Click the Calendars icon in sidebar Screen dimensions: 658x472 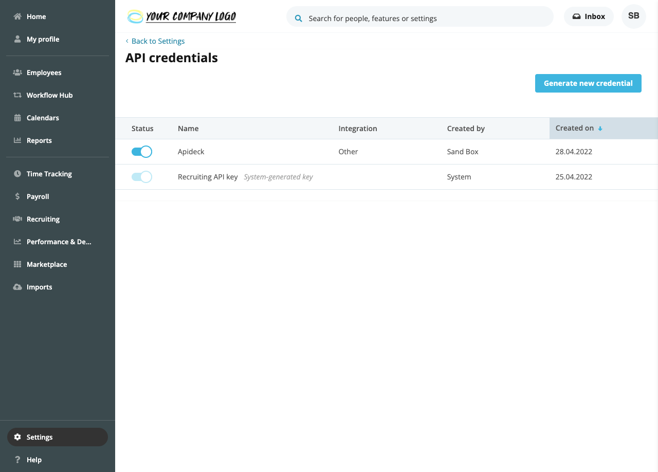[x=17, y=118]
